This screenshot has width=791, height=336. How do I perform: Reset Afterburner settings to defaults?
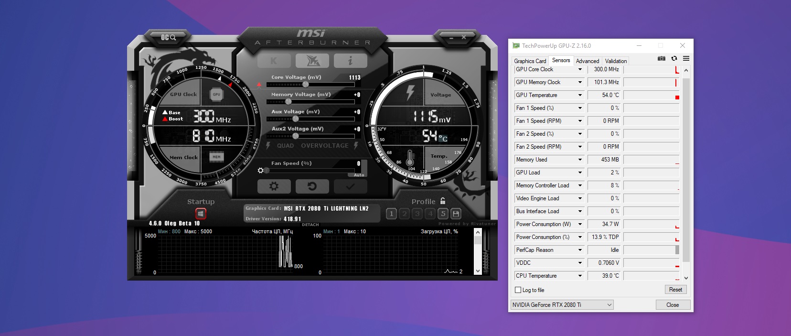click(312, 186)
